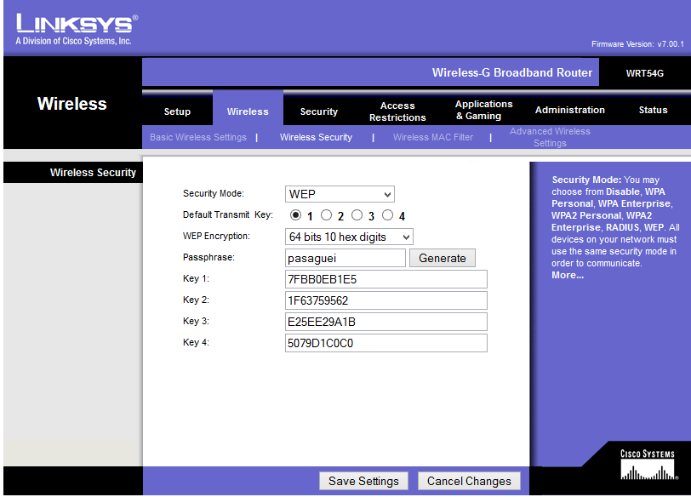Screen dimensions: 691x497
Task: Open the More... help link
Action: [x=566, y=275]
